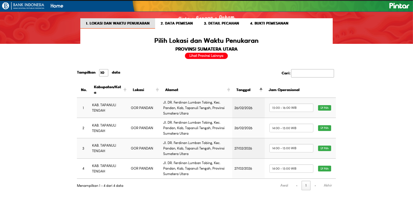The image size is (413, 209).
Task: Click date 27/02/2026 in row 4
Action: point(243,169)
